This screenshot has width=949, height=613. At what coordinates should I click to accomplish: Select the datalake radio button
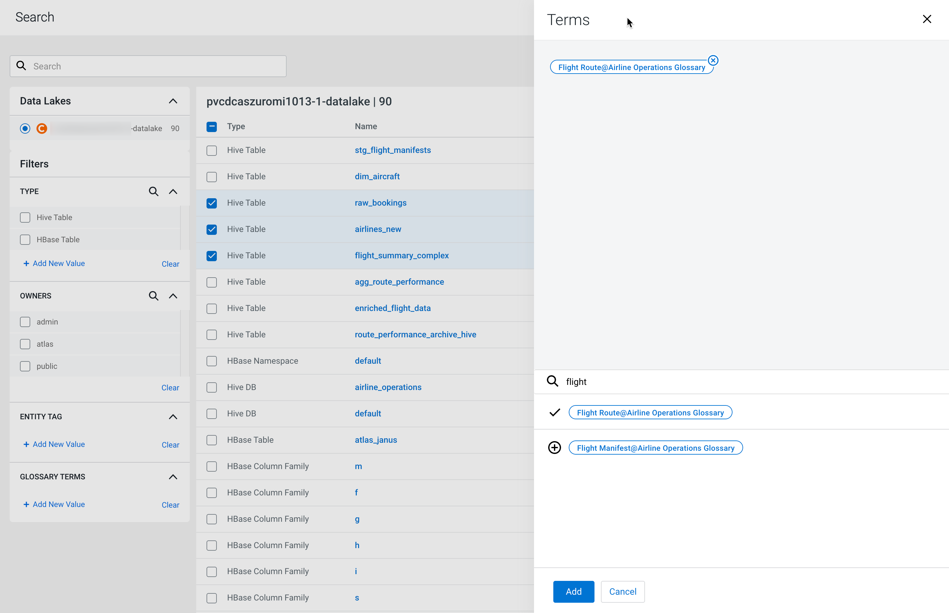point(25,128)
